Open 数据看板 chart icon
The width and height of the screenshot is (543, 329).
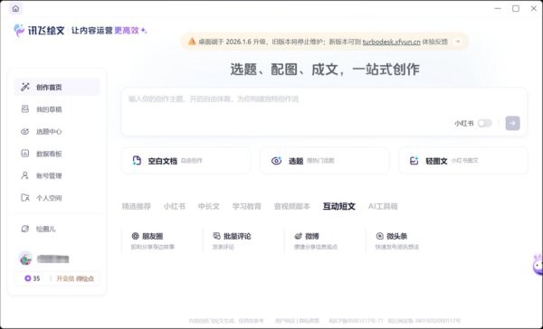click(25, 154)
